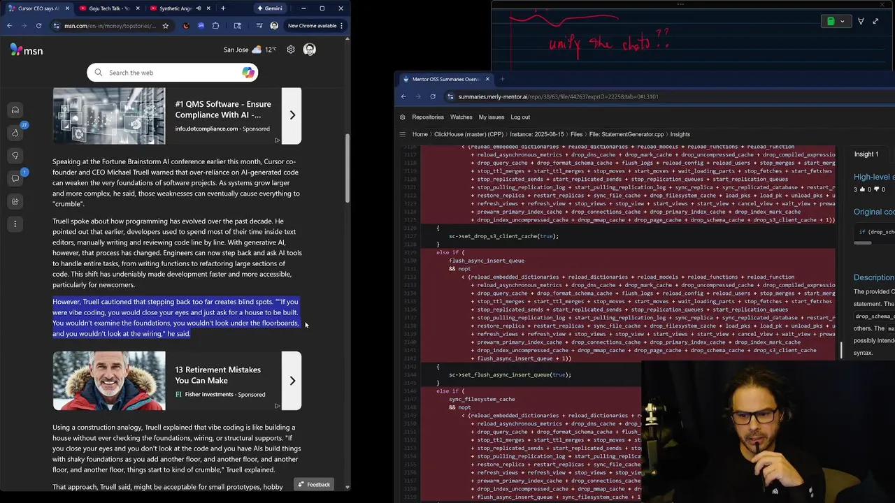The width and height of the screenshot is (895, 503).
Task: Click the Mentor settings gear icon
Action: point(403,117)
